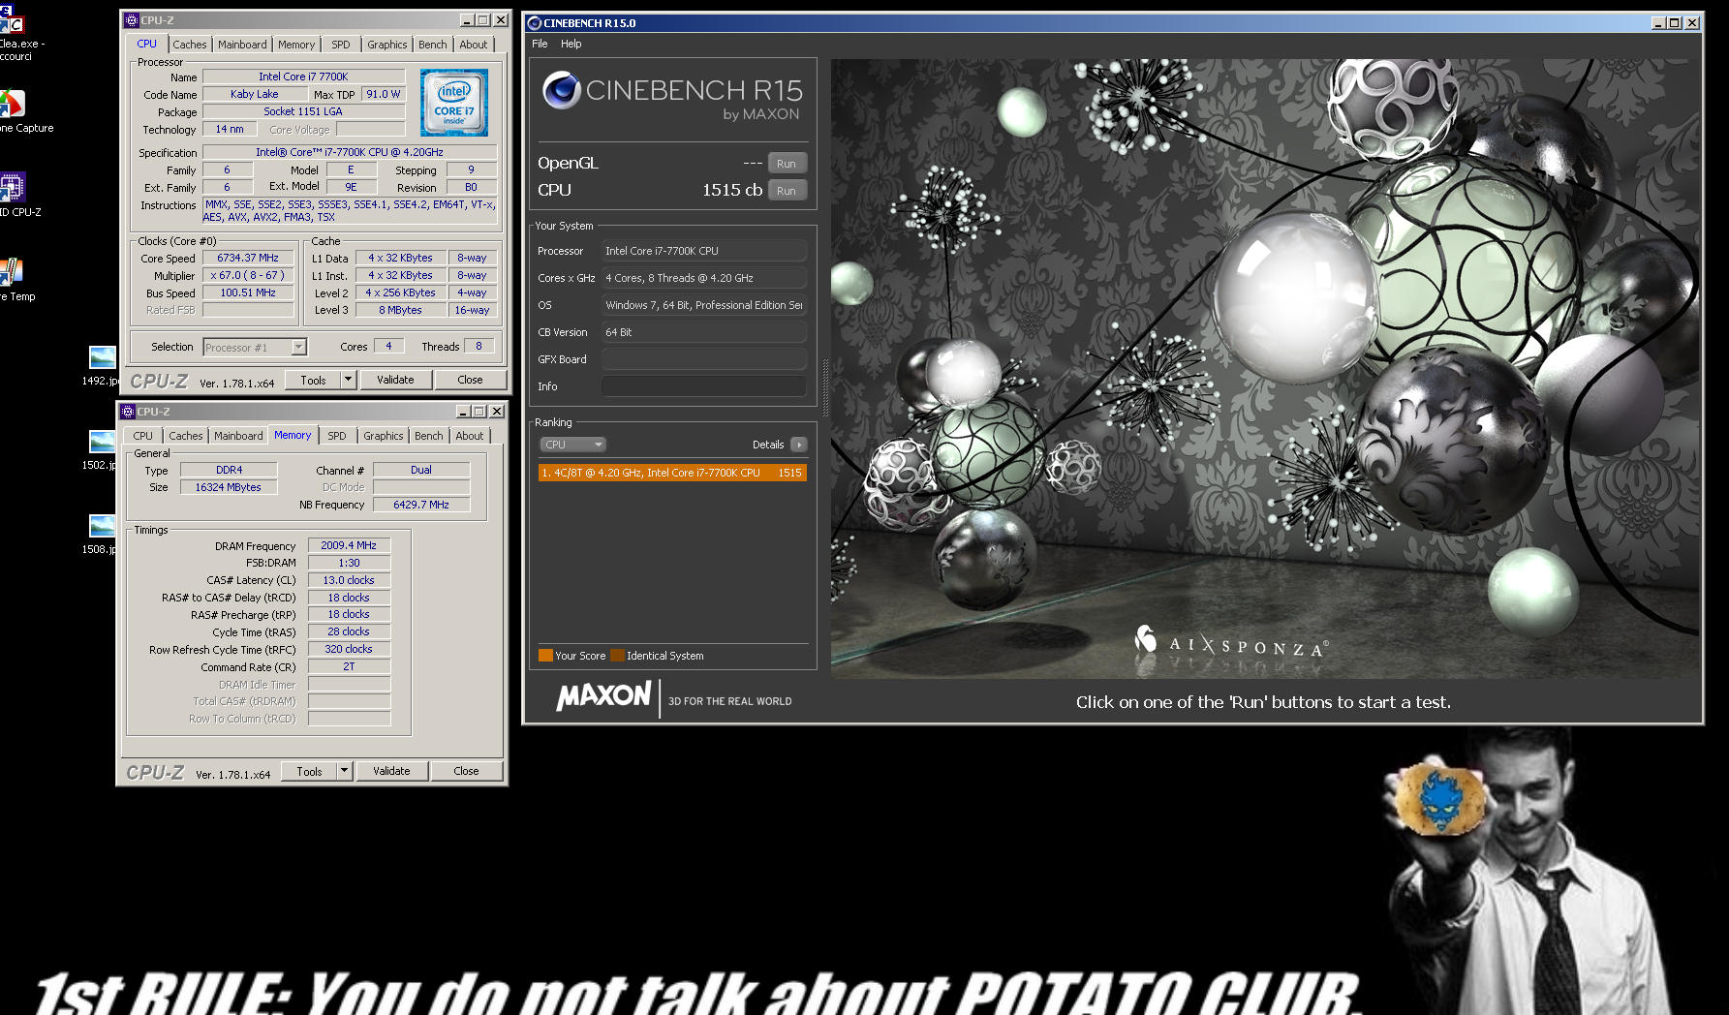Expand the Tools arrow in top CPU-Z window

click(x=349, y=380)
